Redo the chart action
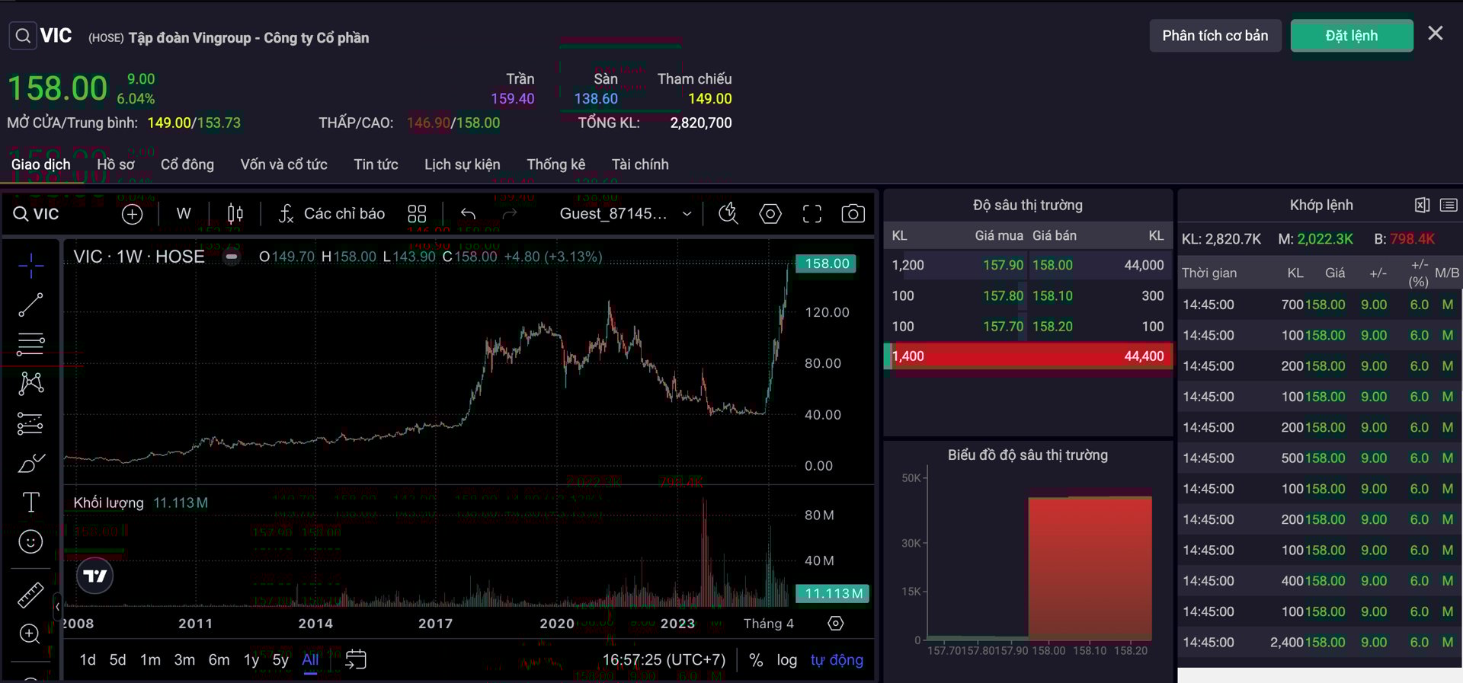The image size is (1463, 683). coord(510,214)
